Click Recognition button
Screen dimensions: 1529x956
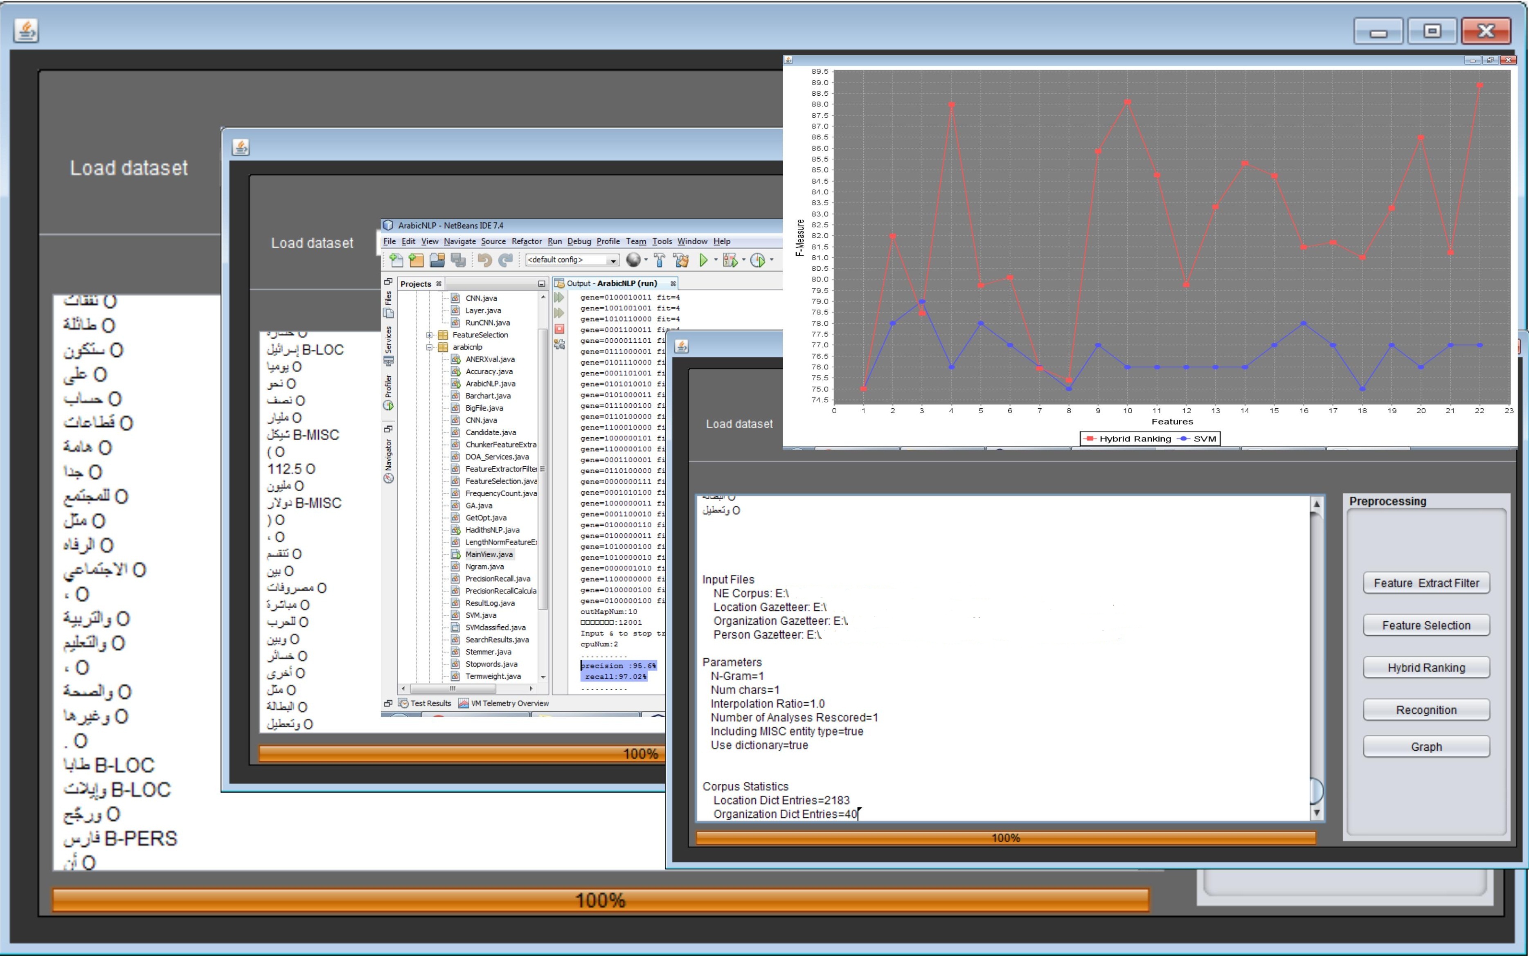(1426, 710)
